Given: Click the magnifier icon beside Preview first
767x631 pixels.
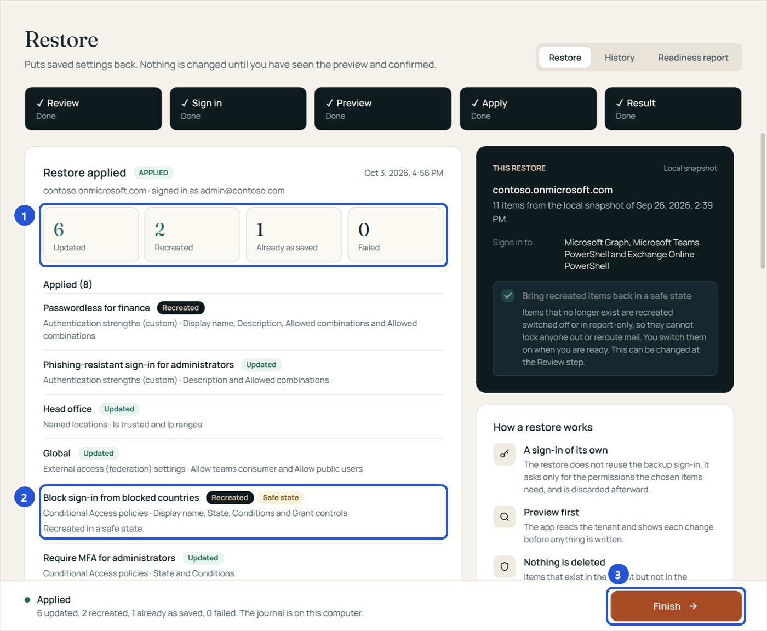Looking at the screenshot, I should (504, 517).
